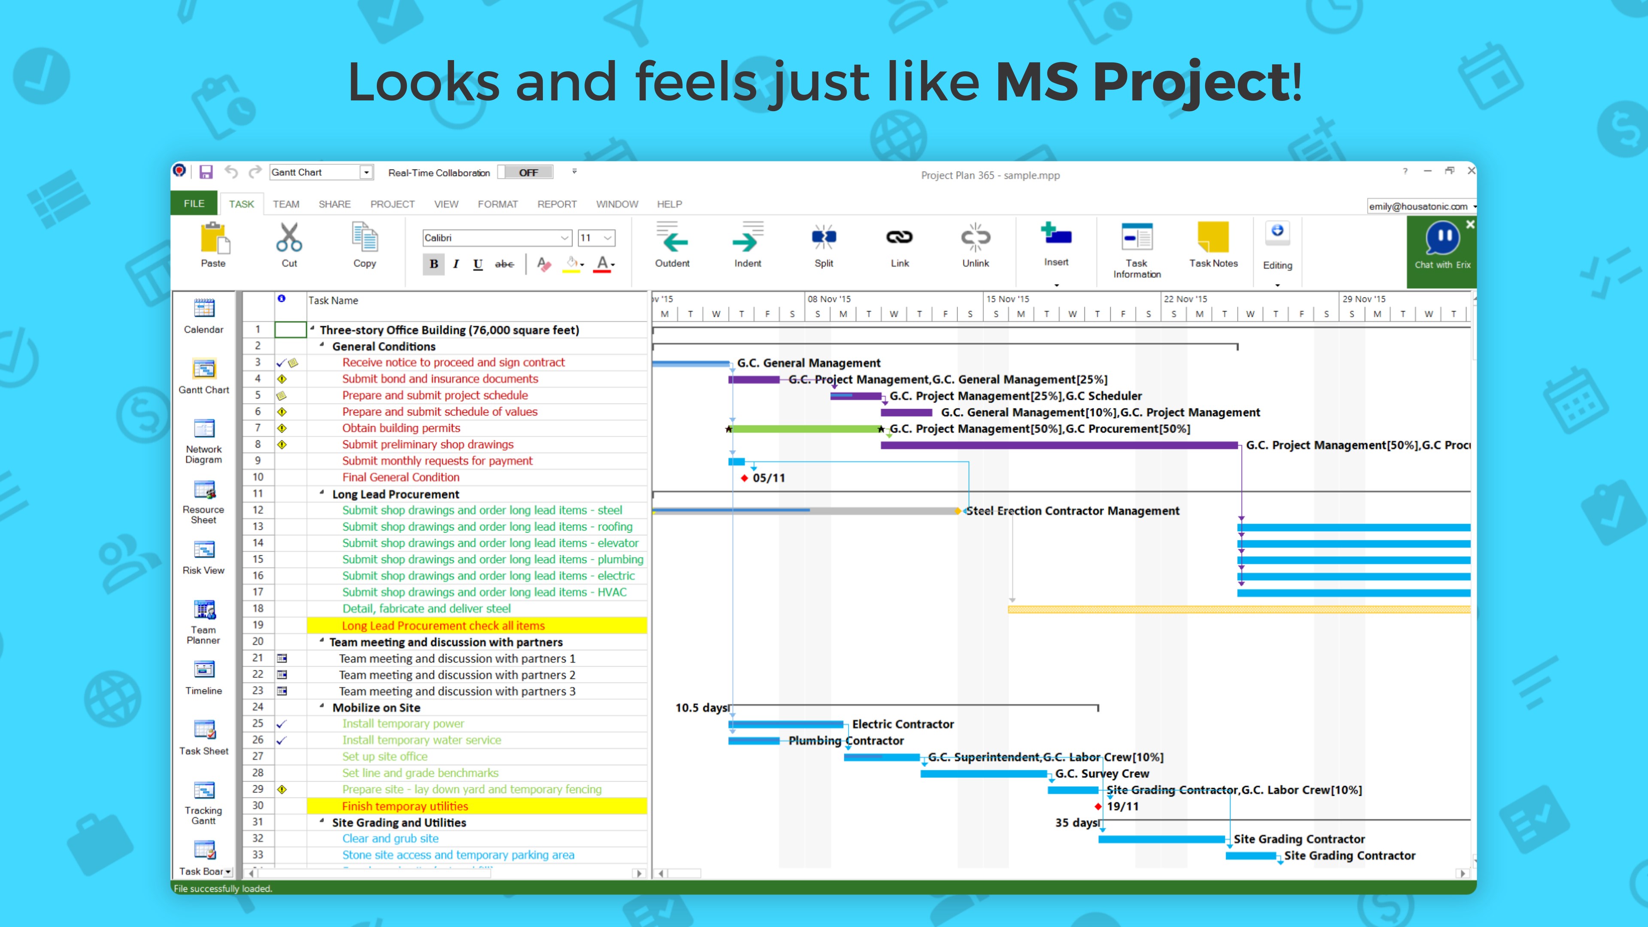Screen dimensions: 1648x927
Task: Open the font size dropdown
Action: (x=606, y=237)
